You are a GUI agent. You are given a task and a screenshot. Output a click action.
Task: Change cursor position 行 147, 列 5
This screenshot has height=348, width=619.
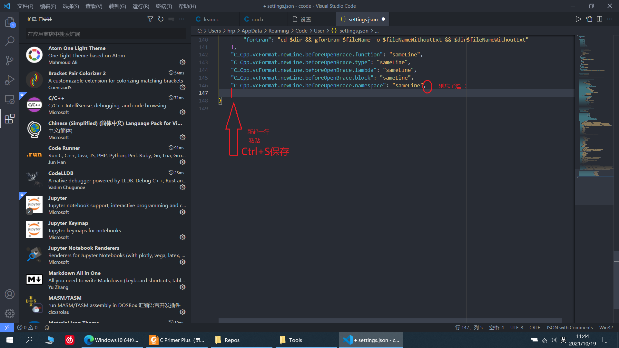pyautogui.click(x=469, y=327)
